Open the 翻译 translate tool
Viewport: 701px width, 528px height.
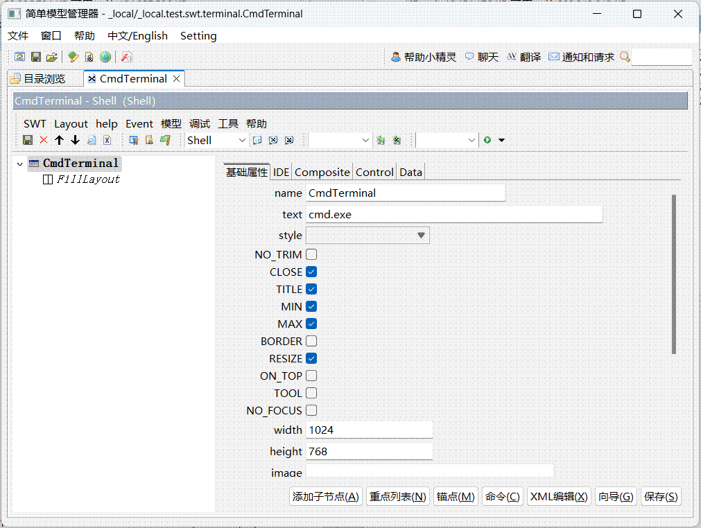click(x=524, y=58)
